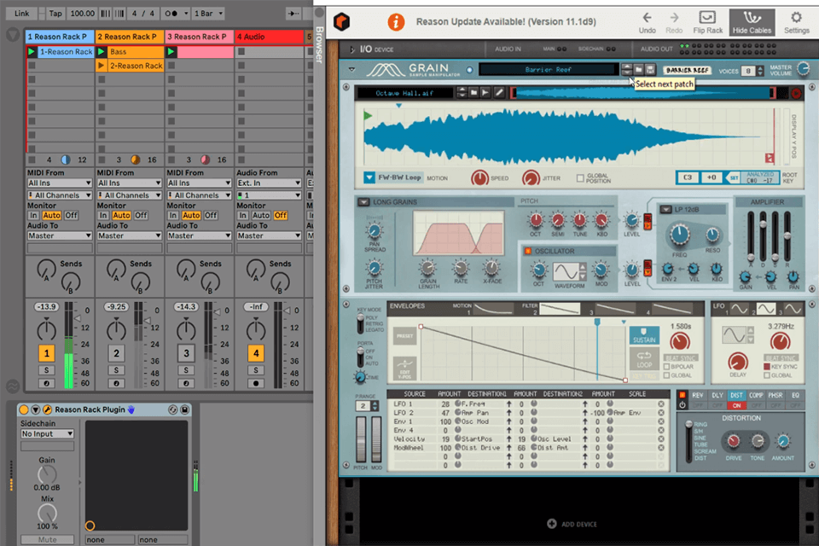Click the envelope Loop button
Image resolution: width=819 pixels, height=546 pixels.
pos(643,359)
